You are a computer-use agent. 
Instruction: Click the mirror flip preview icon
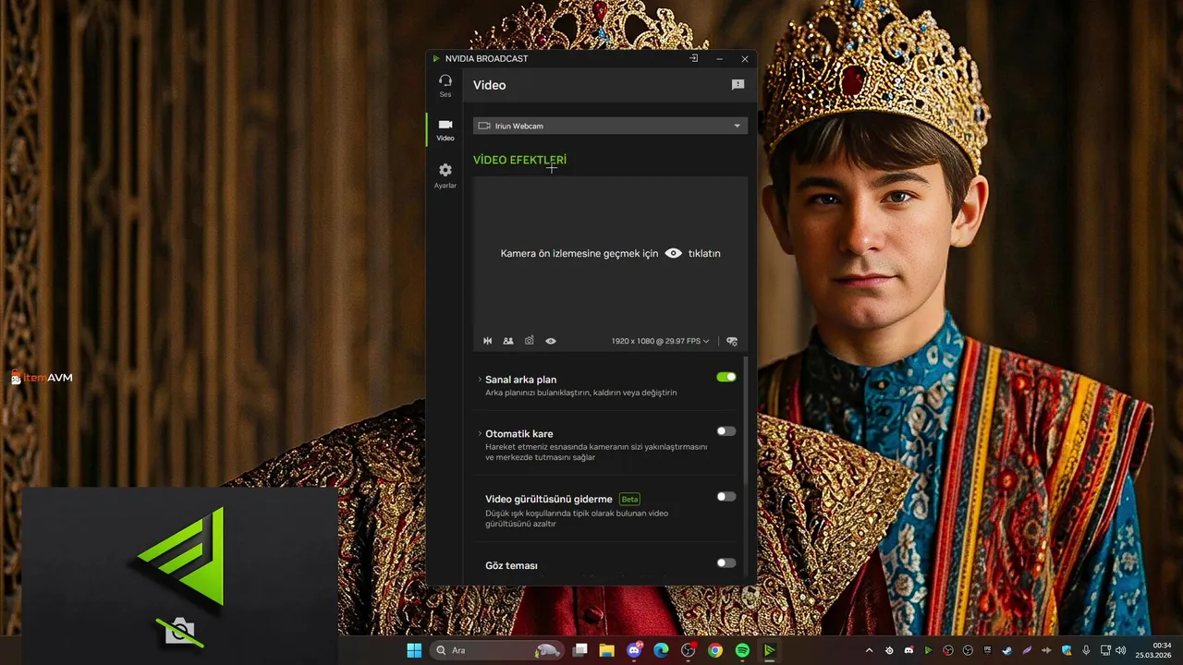[487, 341]
